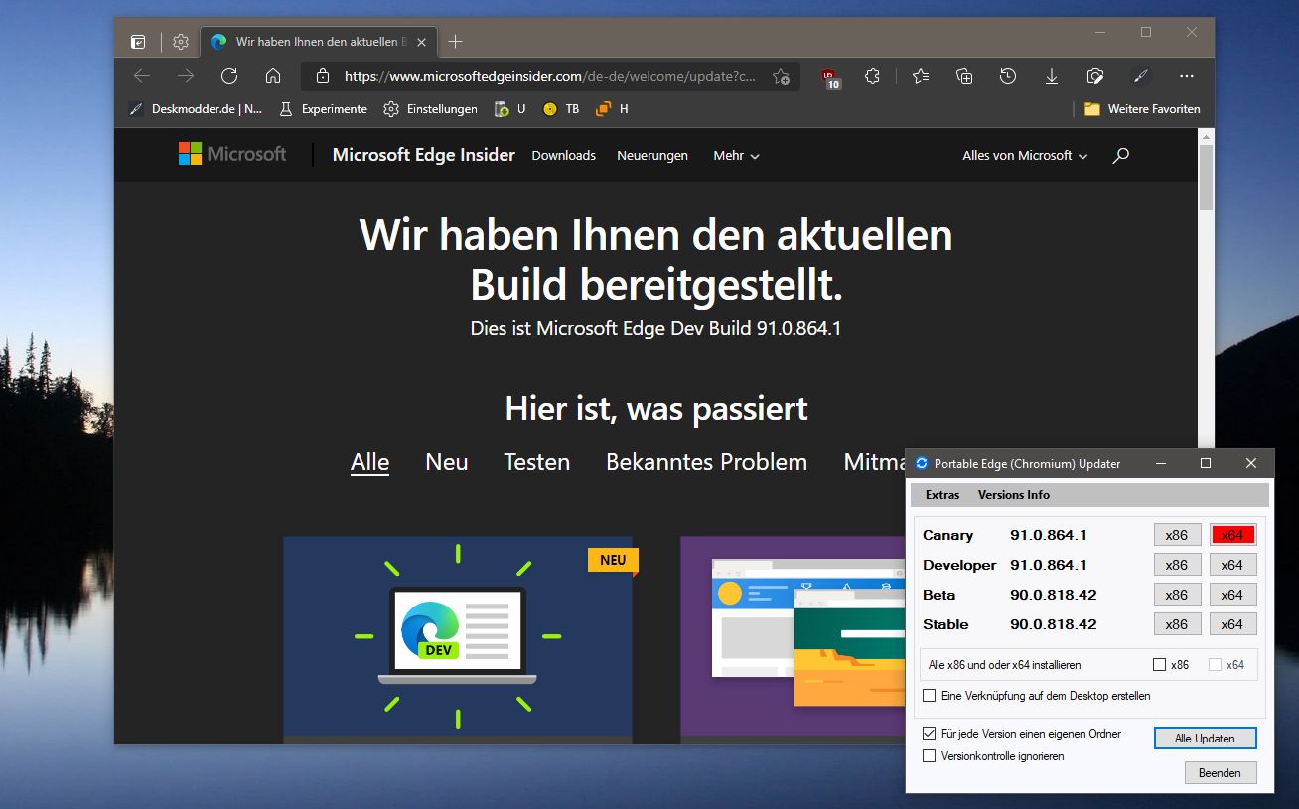The height and width of the screenshot is (809, 1299).
Task: Click the Beta x86 button
Action: pos(1177,595)
